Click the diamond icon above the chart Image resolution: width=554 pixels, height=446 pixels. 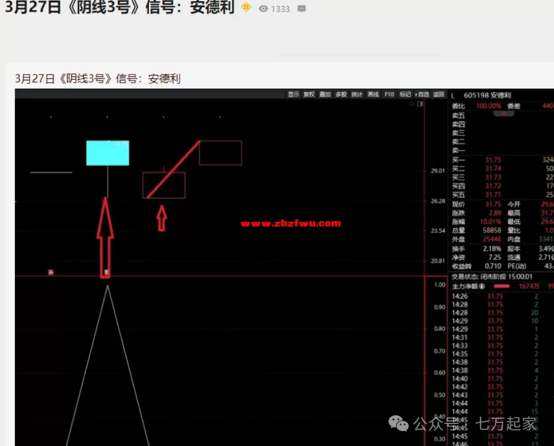(411, 104)
